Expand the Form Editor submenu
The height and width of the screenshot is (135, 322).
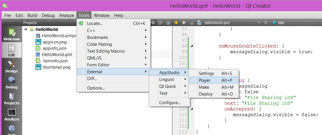146,65
